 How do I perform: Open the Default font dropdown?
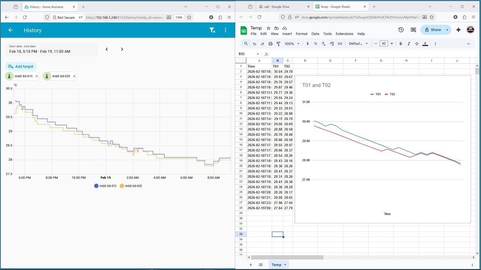(358, 43)
